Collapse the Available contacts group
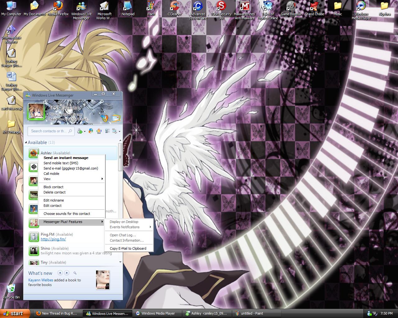The height and width of the screenshot is (318, 398). pyautogui.click(x=26, y=143)
